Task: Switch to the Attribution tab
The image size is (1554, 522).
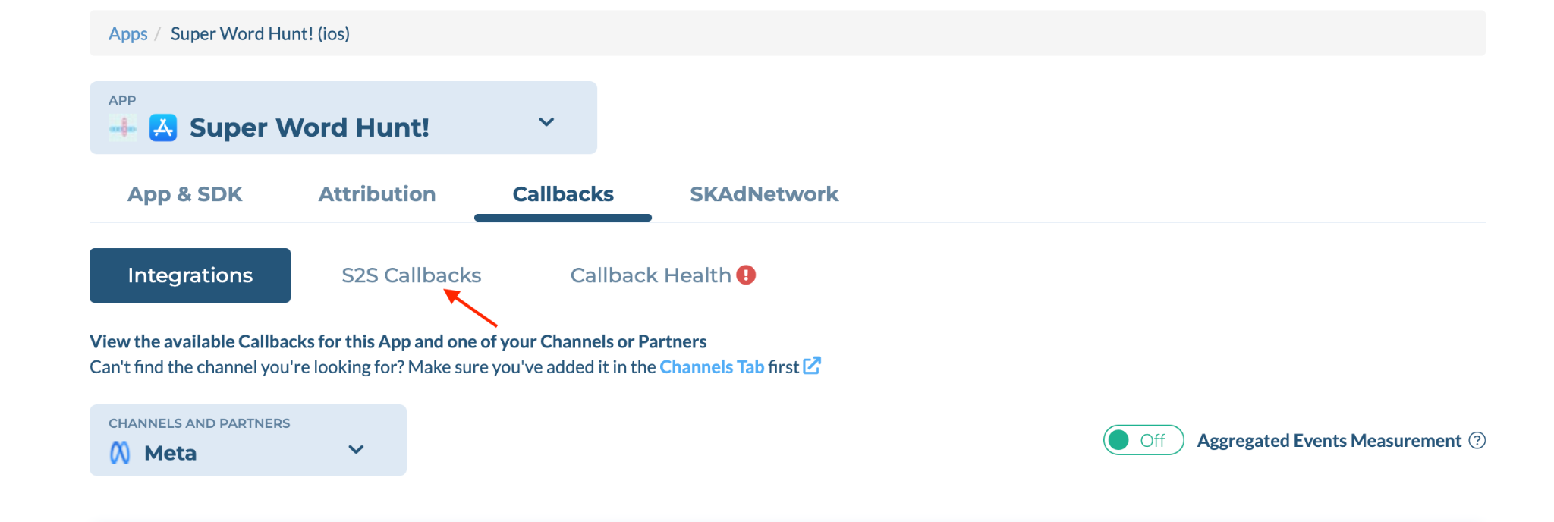Action: [376, 194]
